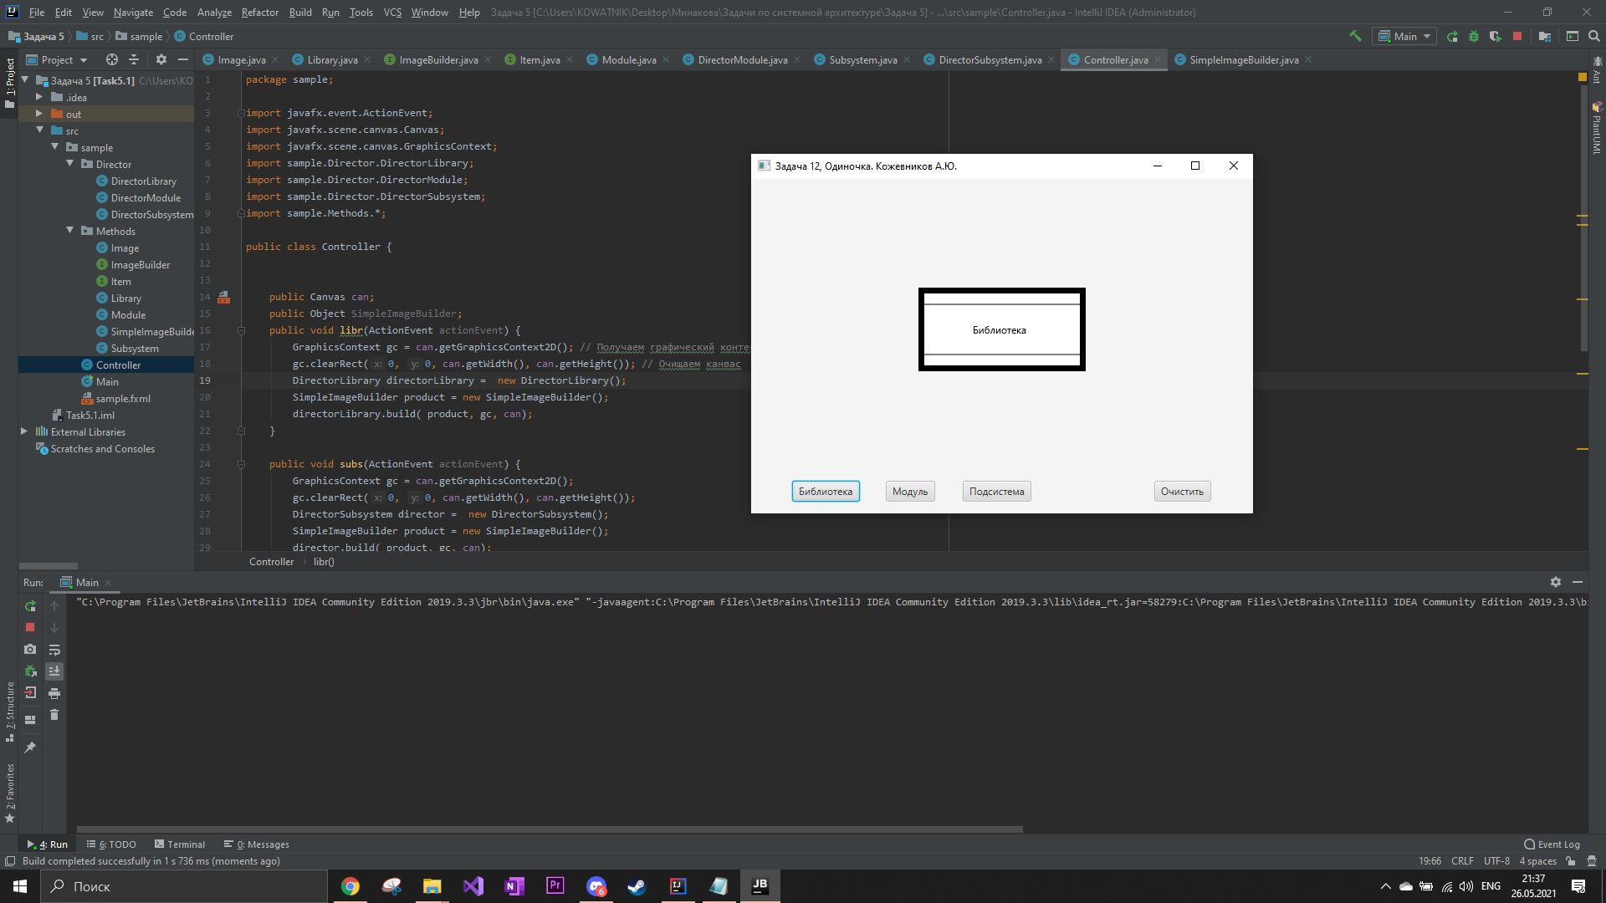Screen dimensions: 1606x903
Task: Open Chrome from the taskbar
Action: click(350, 885)
